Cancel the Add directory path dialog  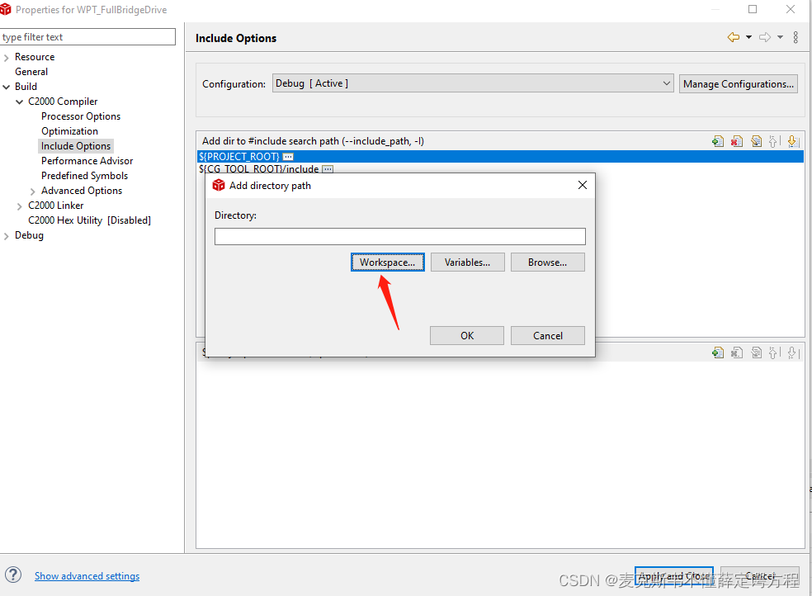pos(547,335)
